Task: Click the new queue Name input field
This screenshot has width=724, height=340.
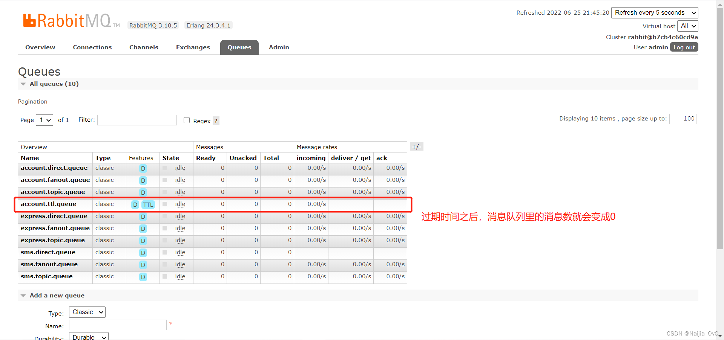Action: tap(118, 325)
